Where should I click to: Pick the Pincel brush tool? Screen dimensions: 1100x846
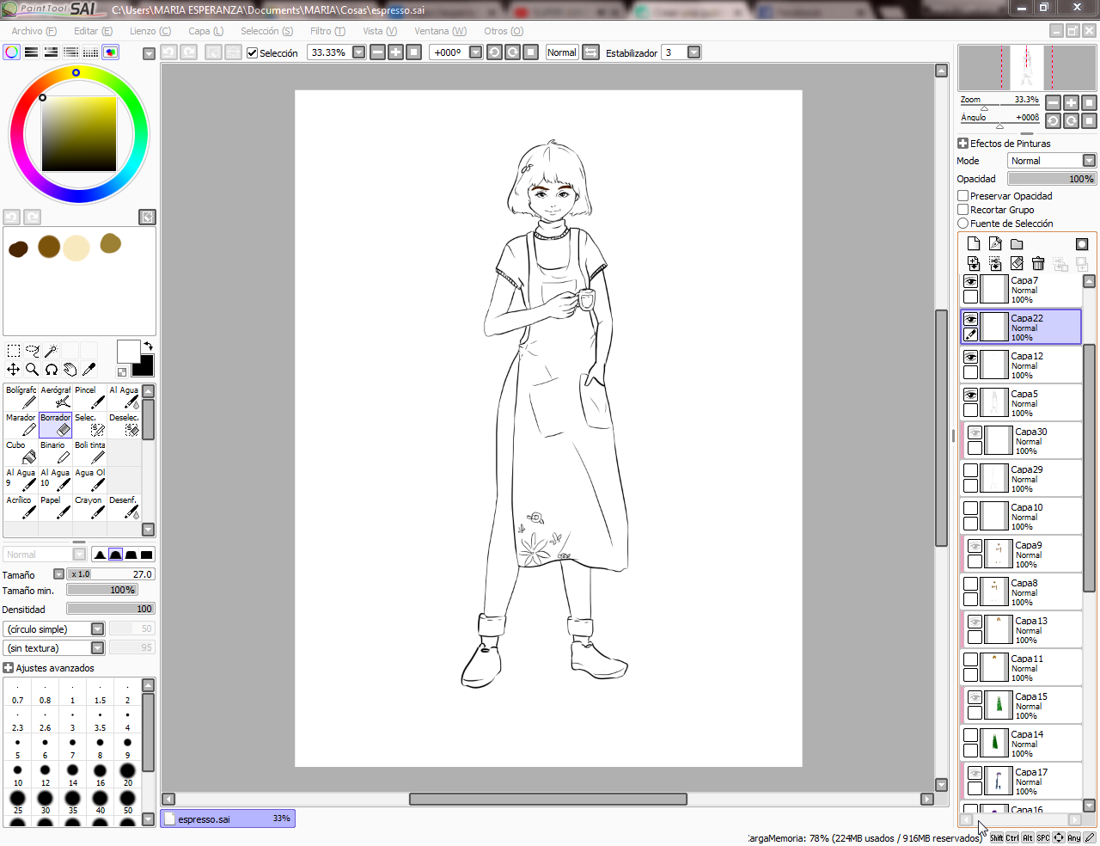pos(90,397)
